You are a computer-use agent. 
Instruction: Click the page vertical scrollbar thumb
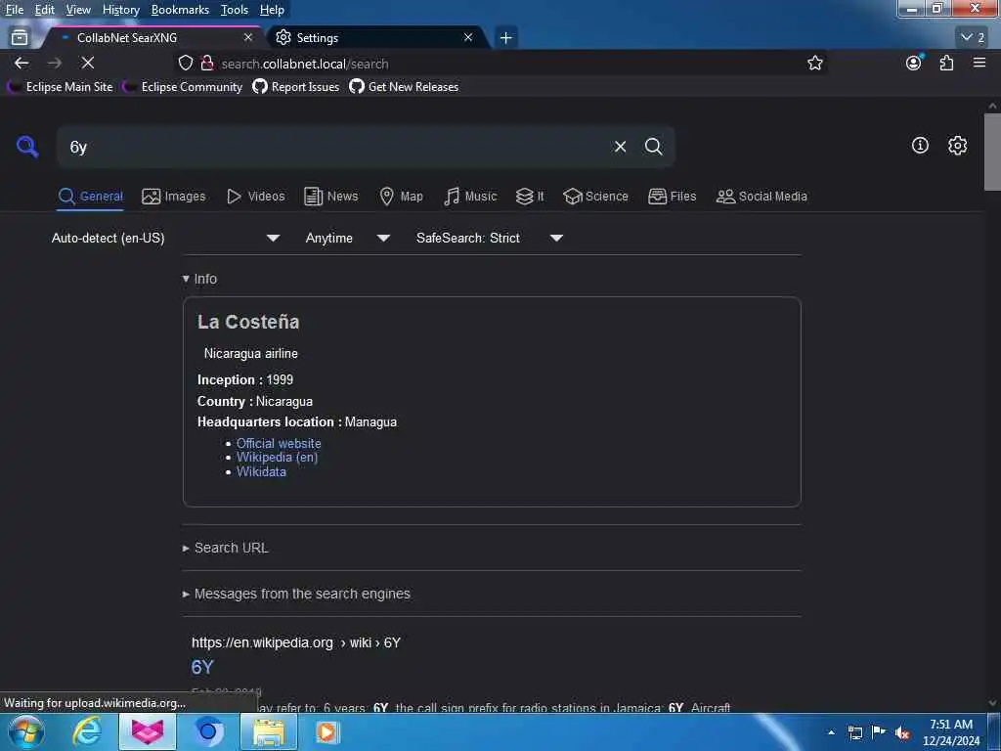[x=991, y=152]
